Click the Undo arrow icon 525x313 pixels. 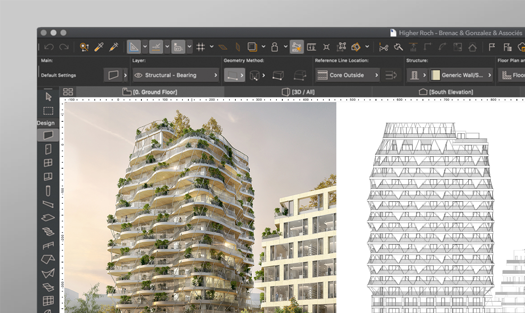pyautogui.click(x=49, y=47)
